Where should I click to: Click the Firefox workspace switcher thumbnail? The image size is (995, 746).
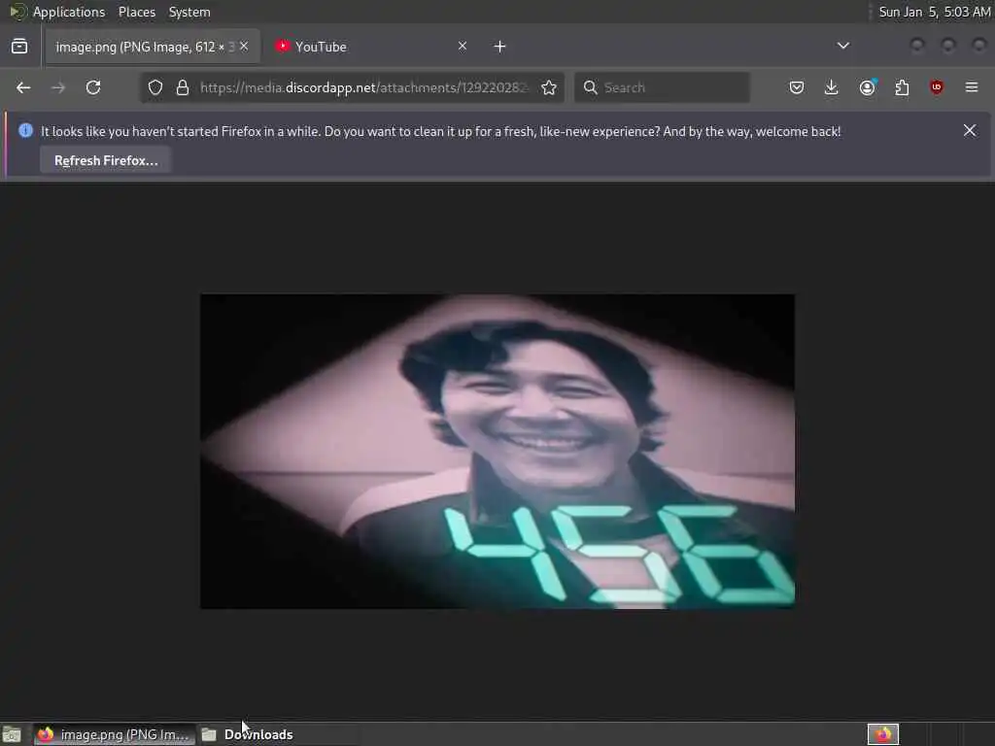click(x=883, y=734)
